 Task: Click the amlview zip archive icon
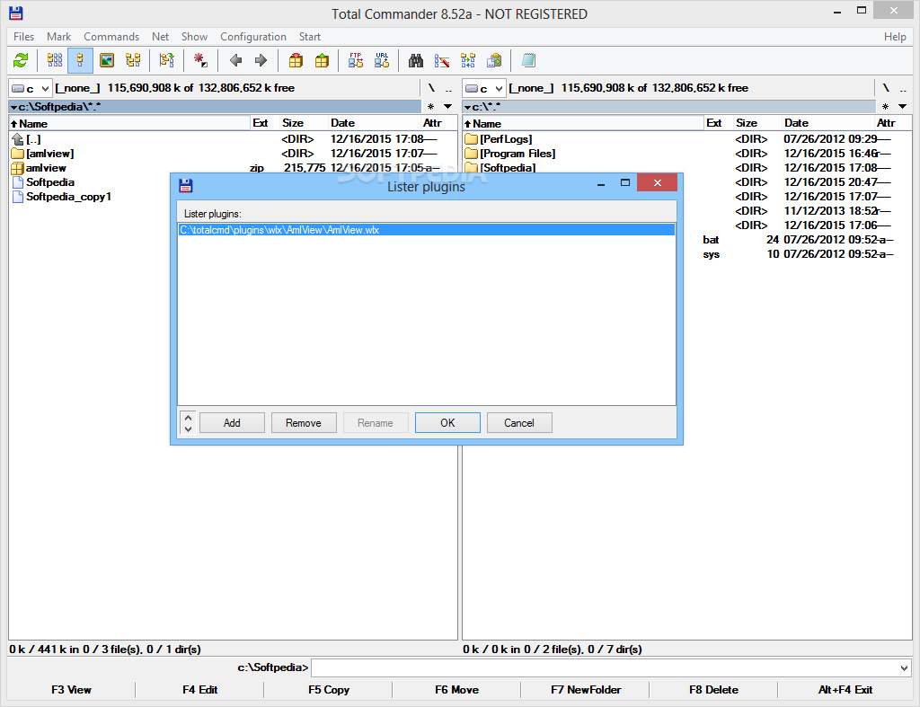18,168
